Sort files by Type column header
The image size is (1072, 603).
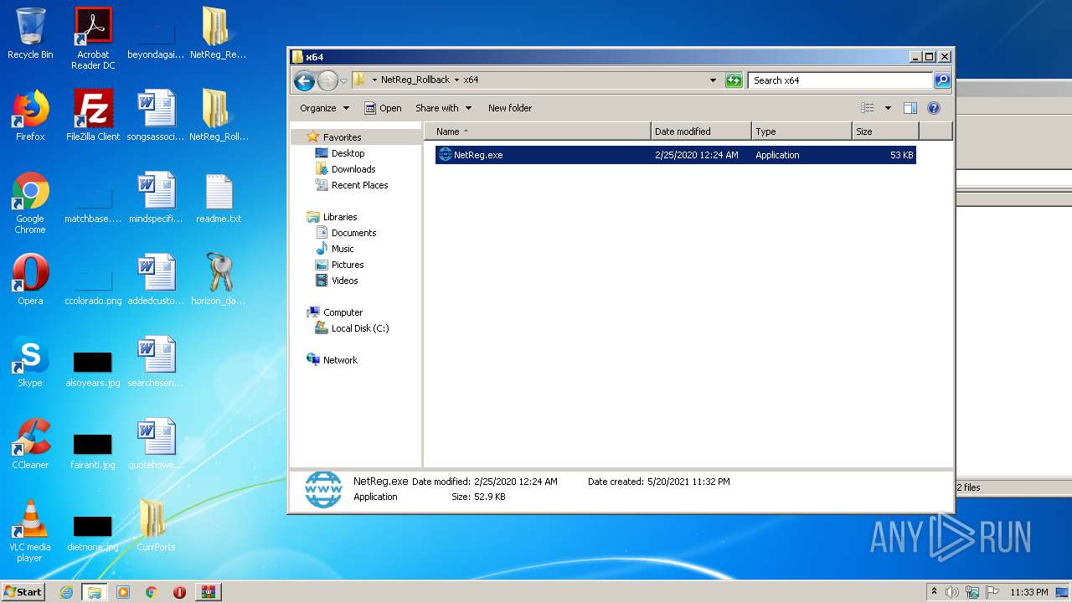coord(801,131)
